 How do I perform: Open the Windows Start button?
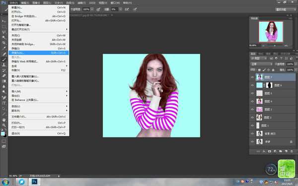5,182
